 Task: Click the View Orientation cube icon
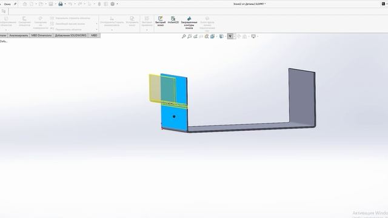pyautogui.click(x=213, y=36)
